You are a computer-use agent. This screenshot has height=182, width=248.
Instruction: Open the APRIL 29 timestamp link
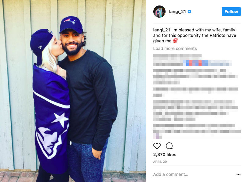pyautogui.click(x=160, y=162)
